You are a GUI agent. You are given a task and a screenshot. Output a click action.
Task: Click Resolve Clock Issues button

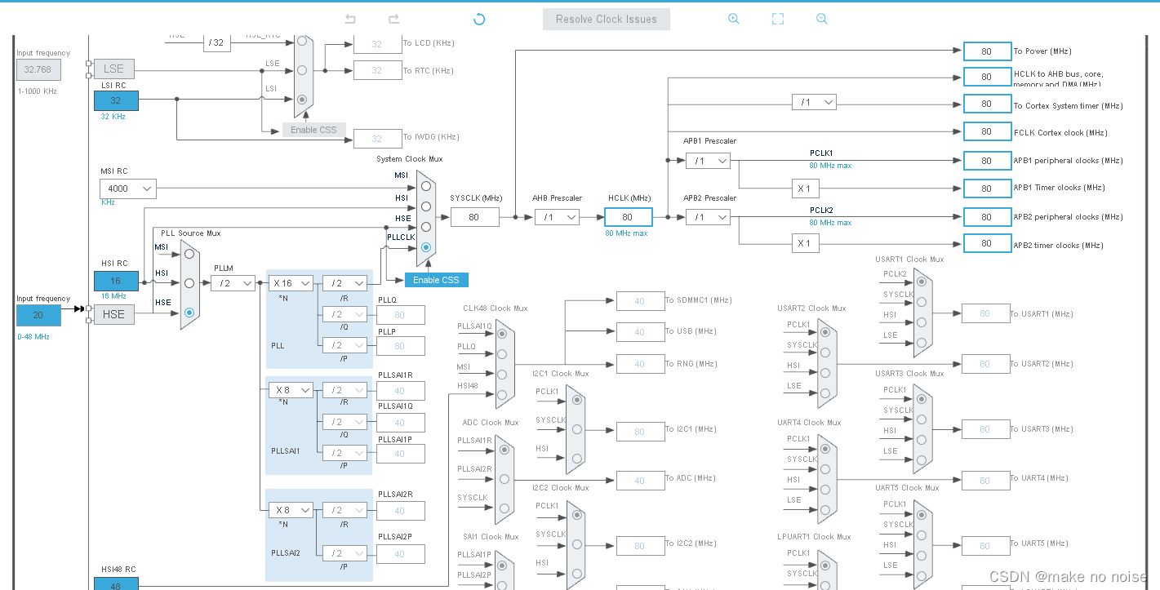607,19
